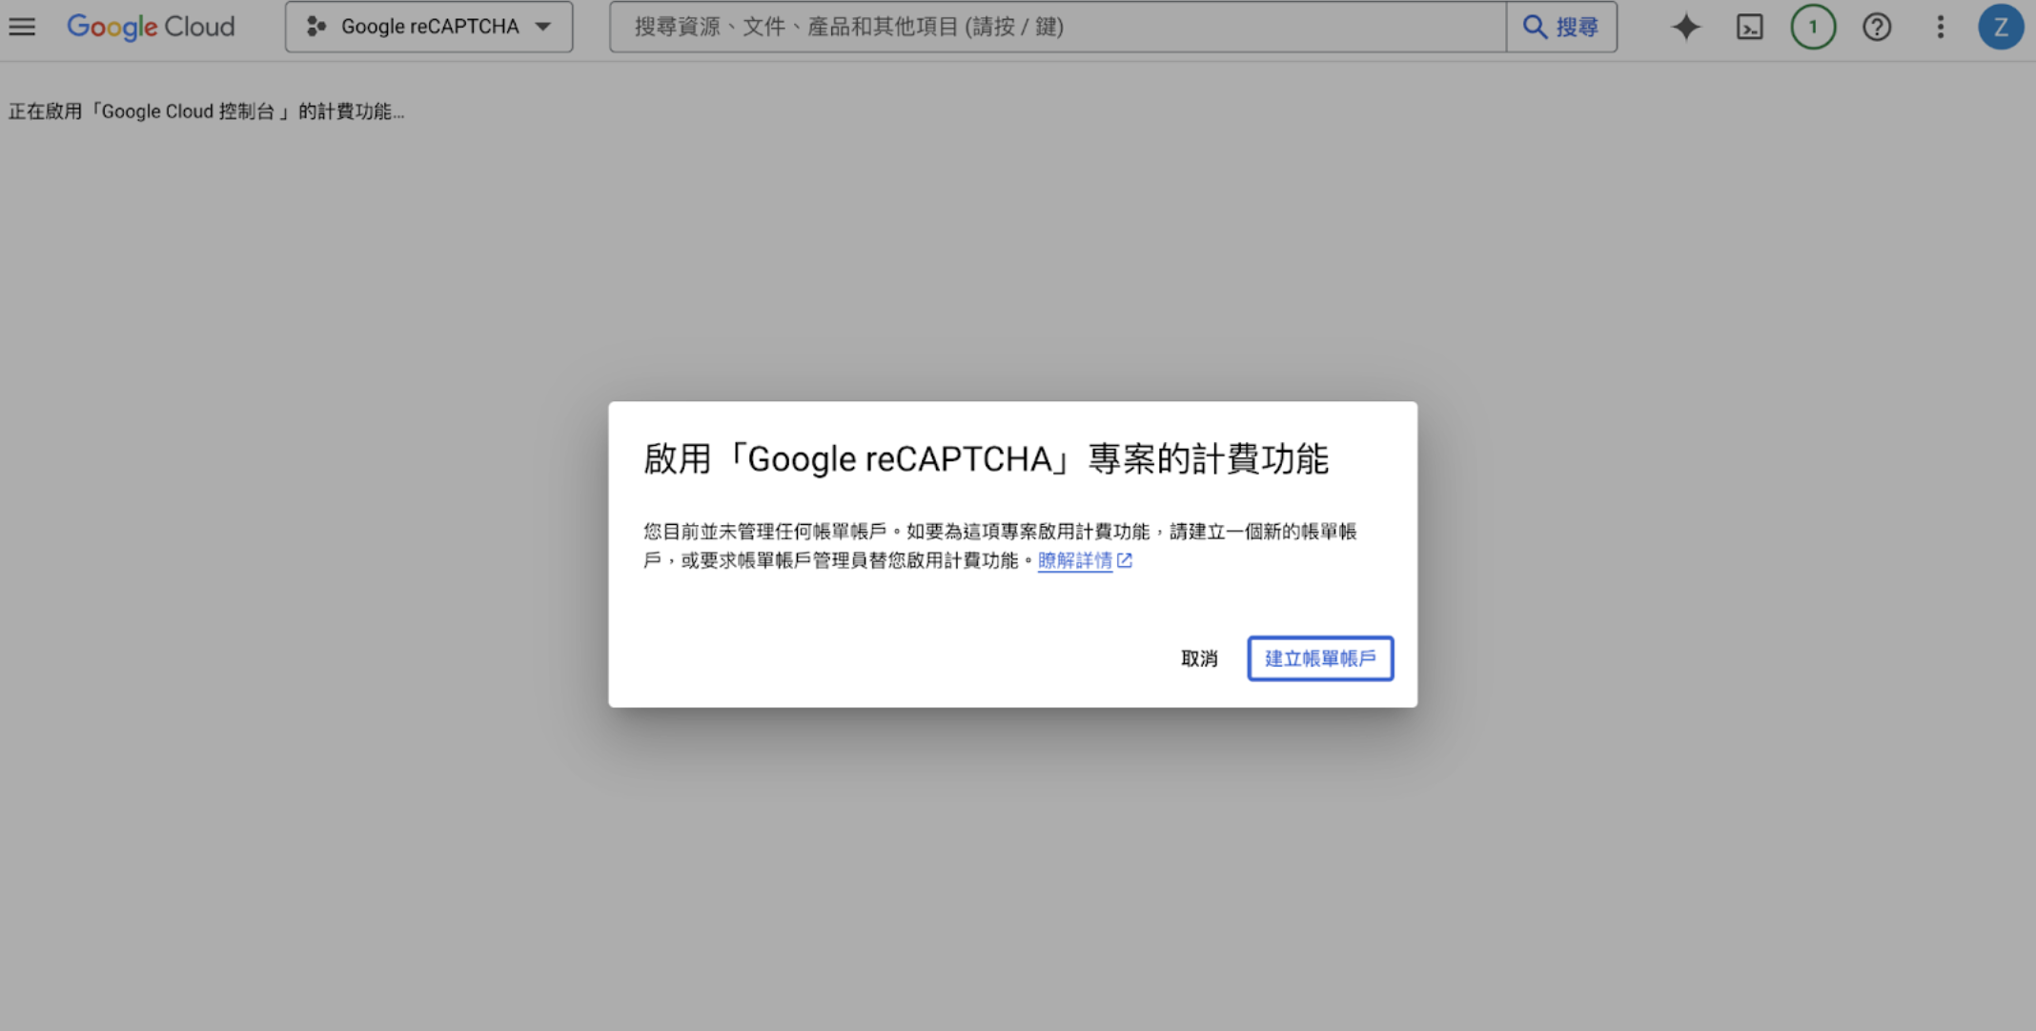Click the project icon beside Google reCAPTCHA
This screenshot has height=1031, width=2036.
point(316,27)
